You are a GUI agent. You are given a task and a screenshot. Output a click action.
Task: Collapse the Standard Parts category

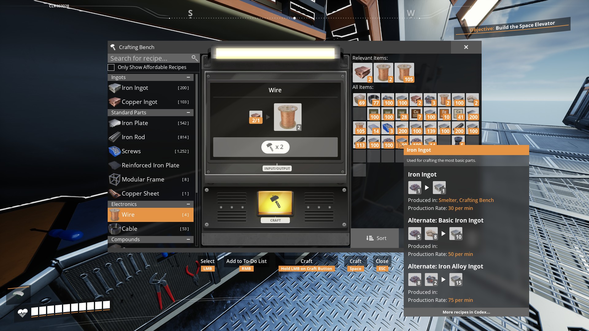pyautogui.click(x=188, y=112)
